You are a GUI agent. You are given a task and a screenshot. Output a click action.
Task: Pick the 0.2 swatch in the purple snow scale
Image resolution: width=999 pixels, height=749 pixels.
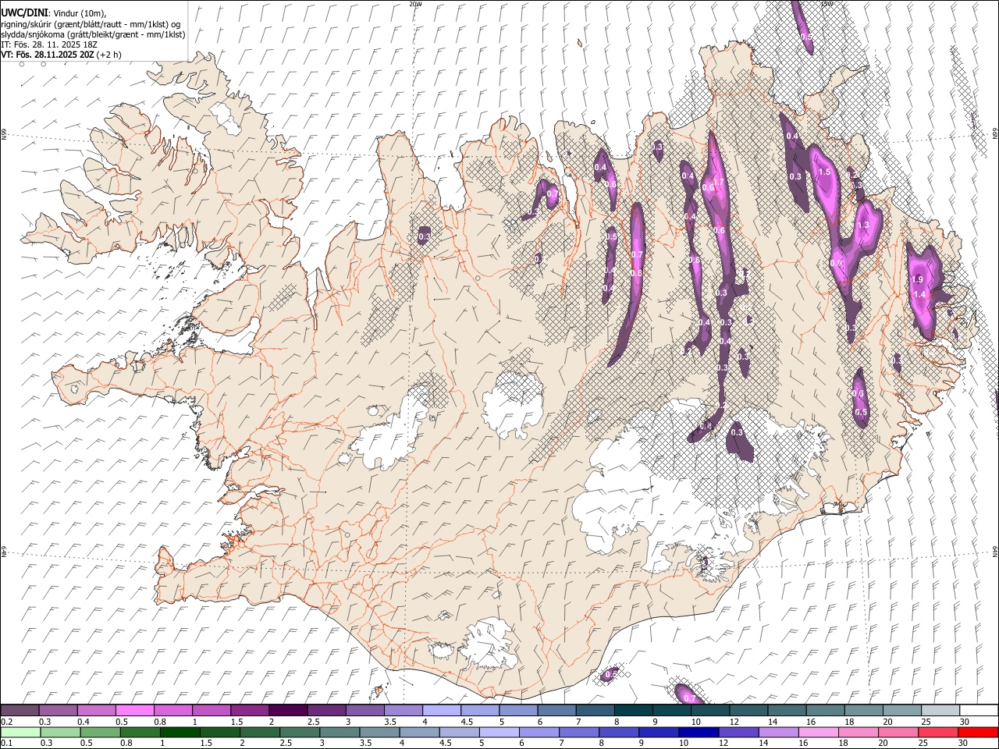[x=20, y=711]
